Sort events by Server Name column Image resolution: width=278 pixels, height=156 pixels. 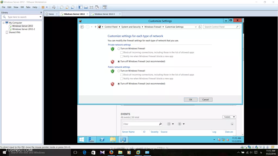click(x=128, y=132)
